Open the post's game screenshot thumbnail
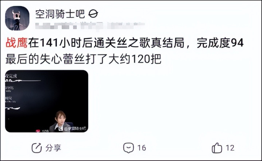Image resolution: width=262 pixels, height=161 pixels. click(x=47, y=101)
